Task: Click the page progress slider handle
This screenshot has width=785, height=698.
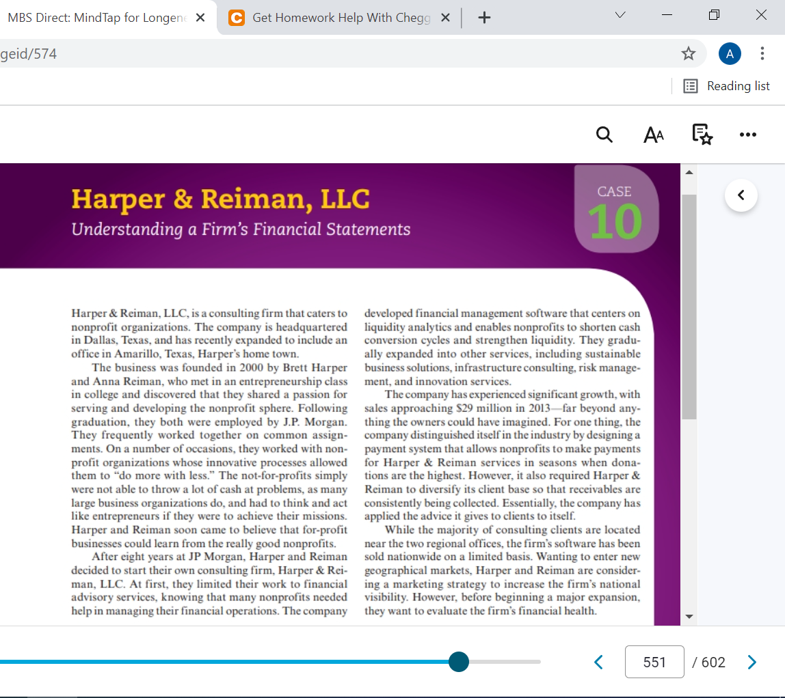Action: coord(459,662)
